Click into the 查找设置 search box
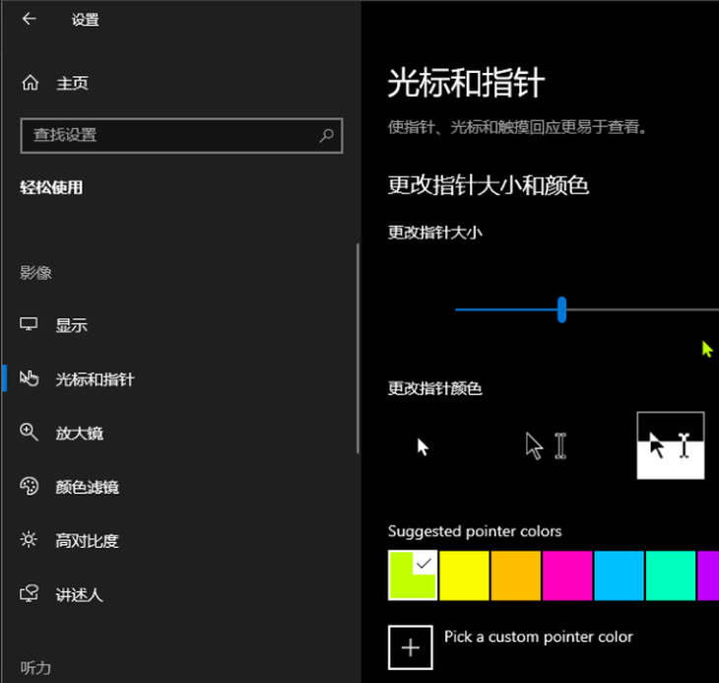The width and height of the screenshot is (719, 683). 181,135
